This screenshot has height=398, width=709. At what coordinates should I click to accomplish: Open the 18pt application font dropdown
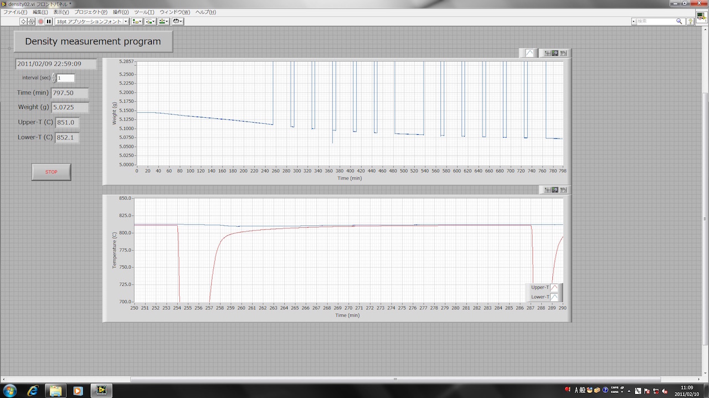point(91,22)
